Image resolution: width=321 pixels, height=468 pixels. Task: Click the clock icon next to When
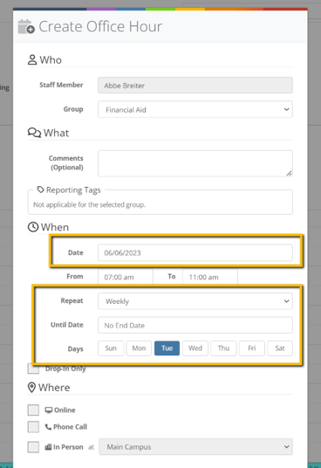click(33, 227)
